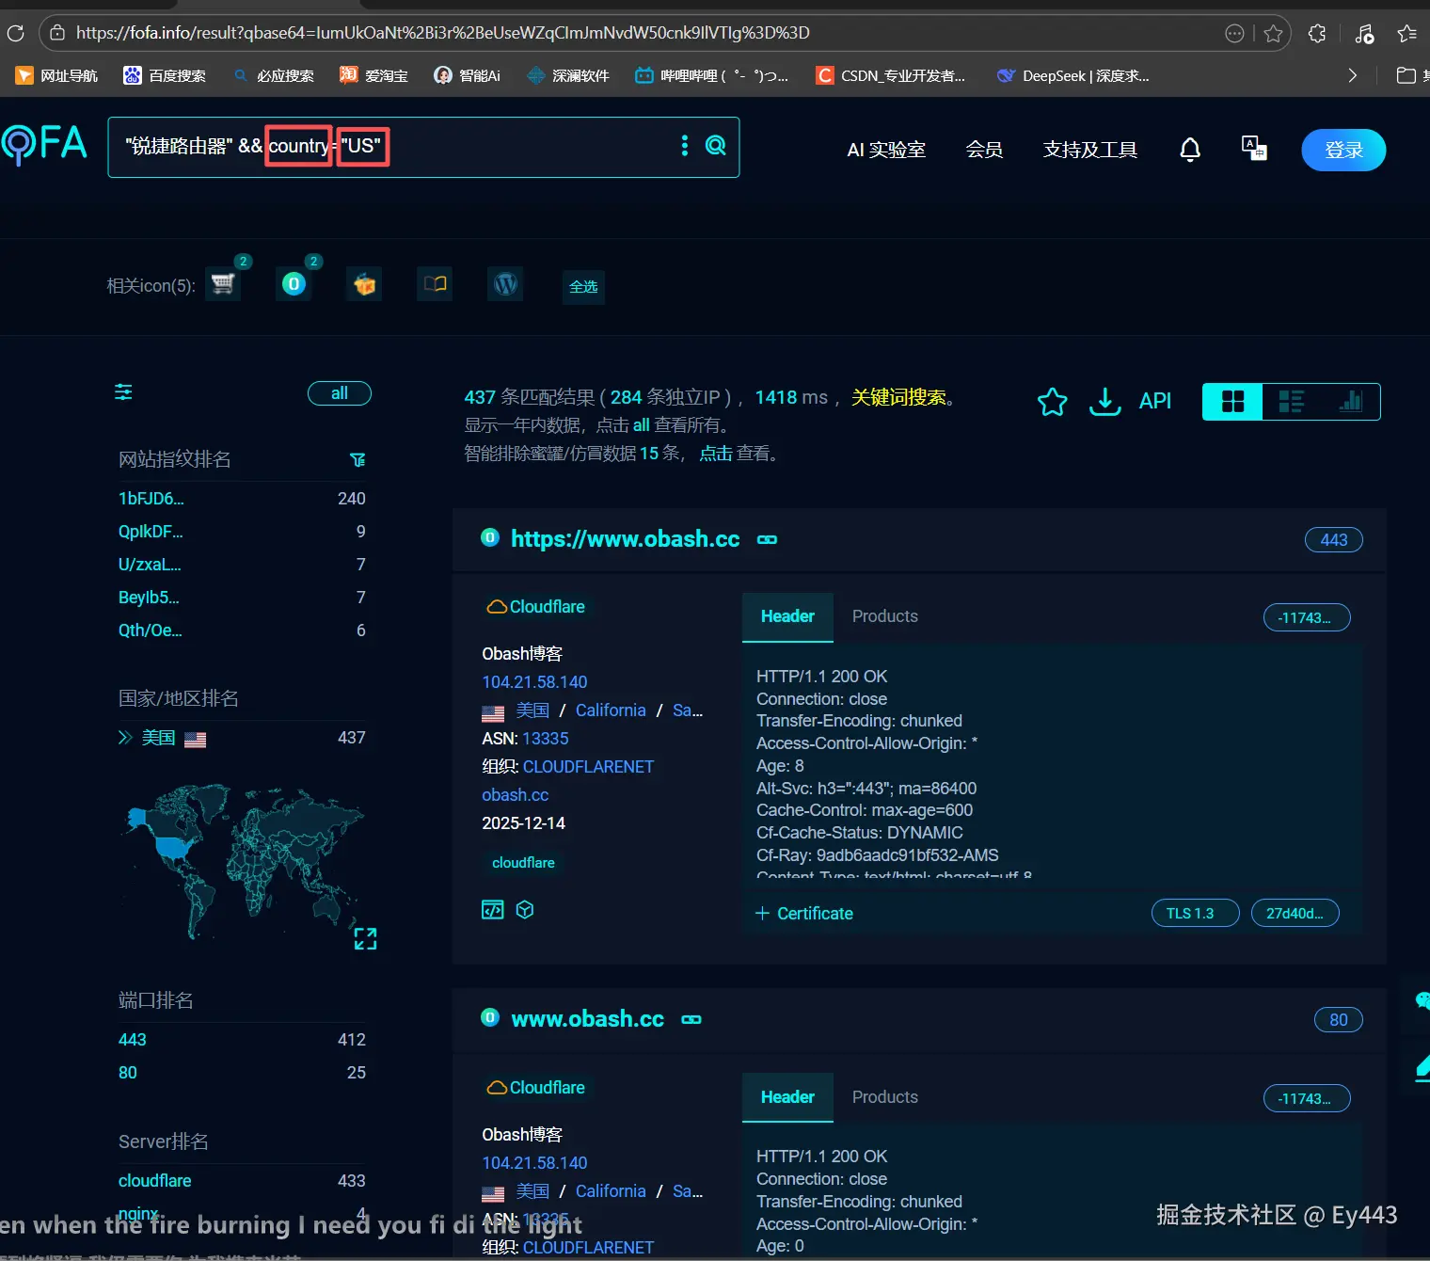Select Products tab in first result
The image size is (1430, 1261).
(x=884, y=616)
